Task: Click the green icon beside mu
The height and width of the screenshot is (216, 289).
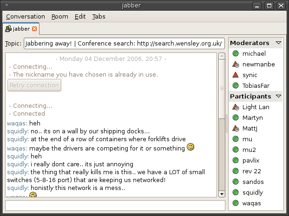Action: coord(236,139)
